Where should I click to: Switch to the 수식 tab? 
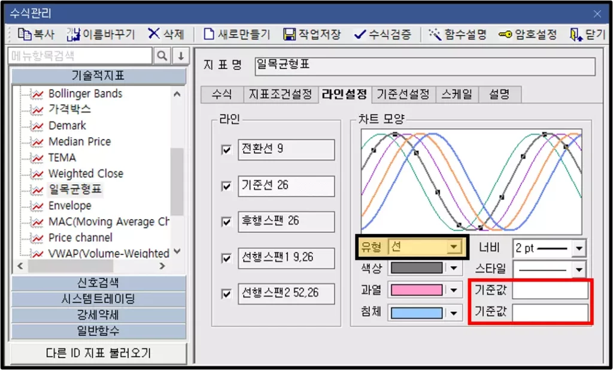[221, 95]
